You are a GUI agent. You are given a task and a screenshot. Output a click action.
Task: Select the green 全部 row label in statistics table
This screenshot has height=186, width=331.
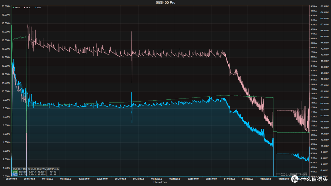point(15,172)
